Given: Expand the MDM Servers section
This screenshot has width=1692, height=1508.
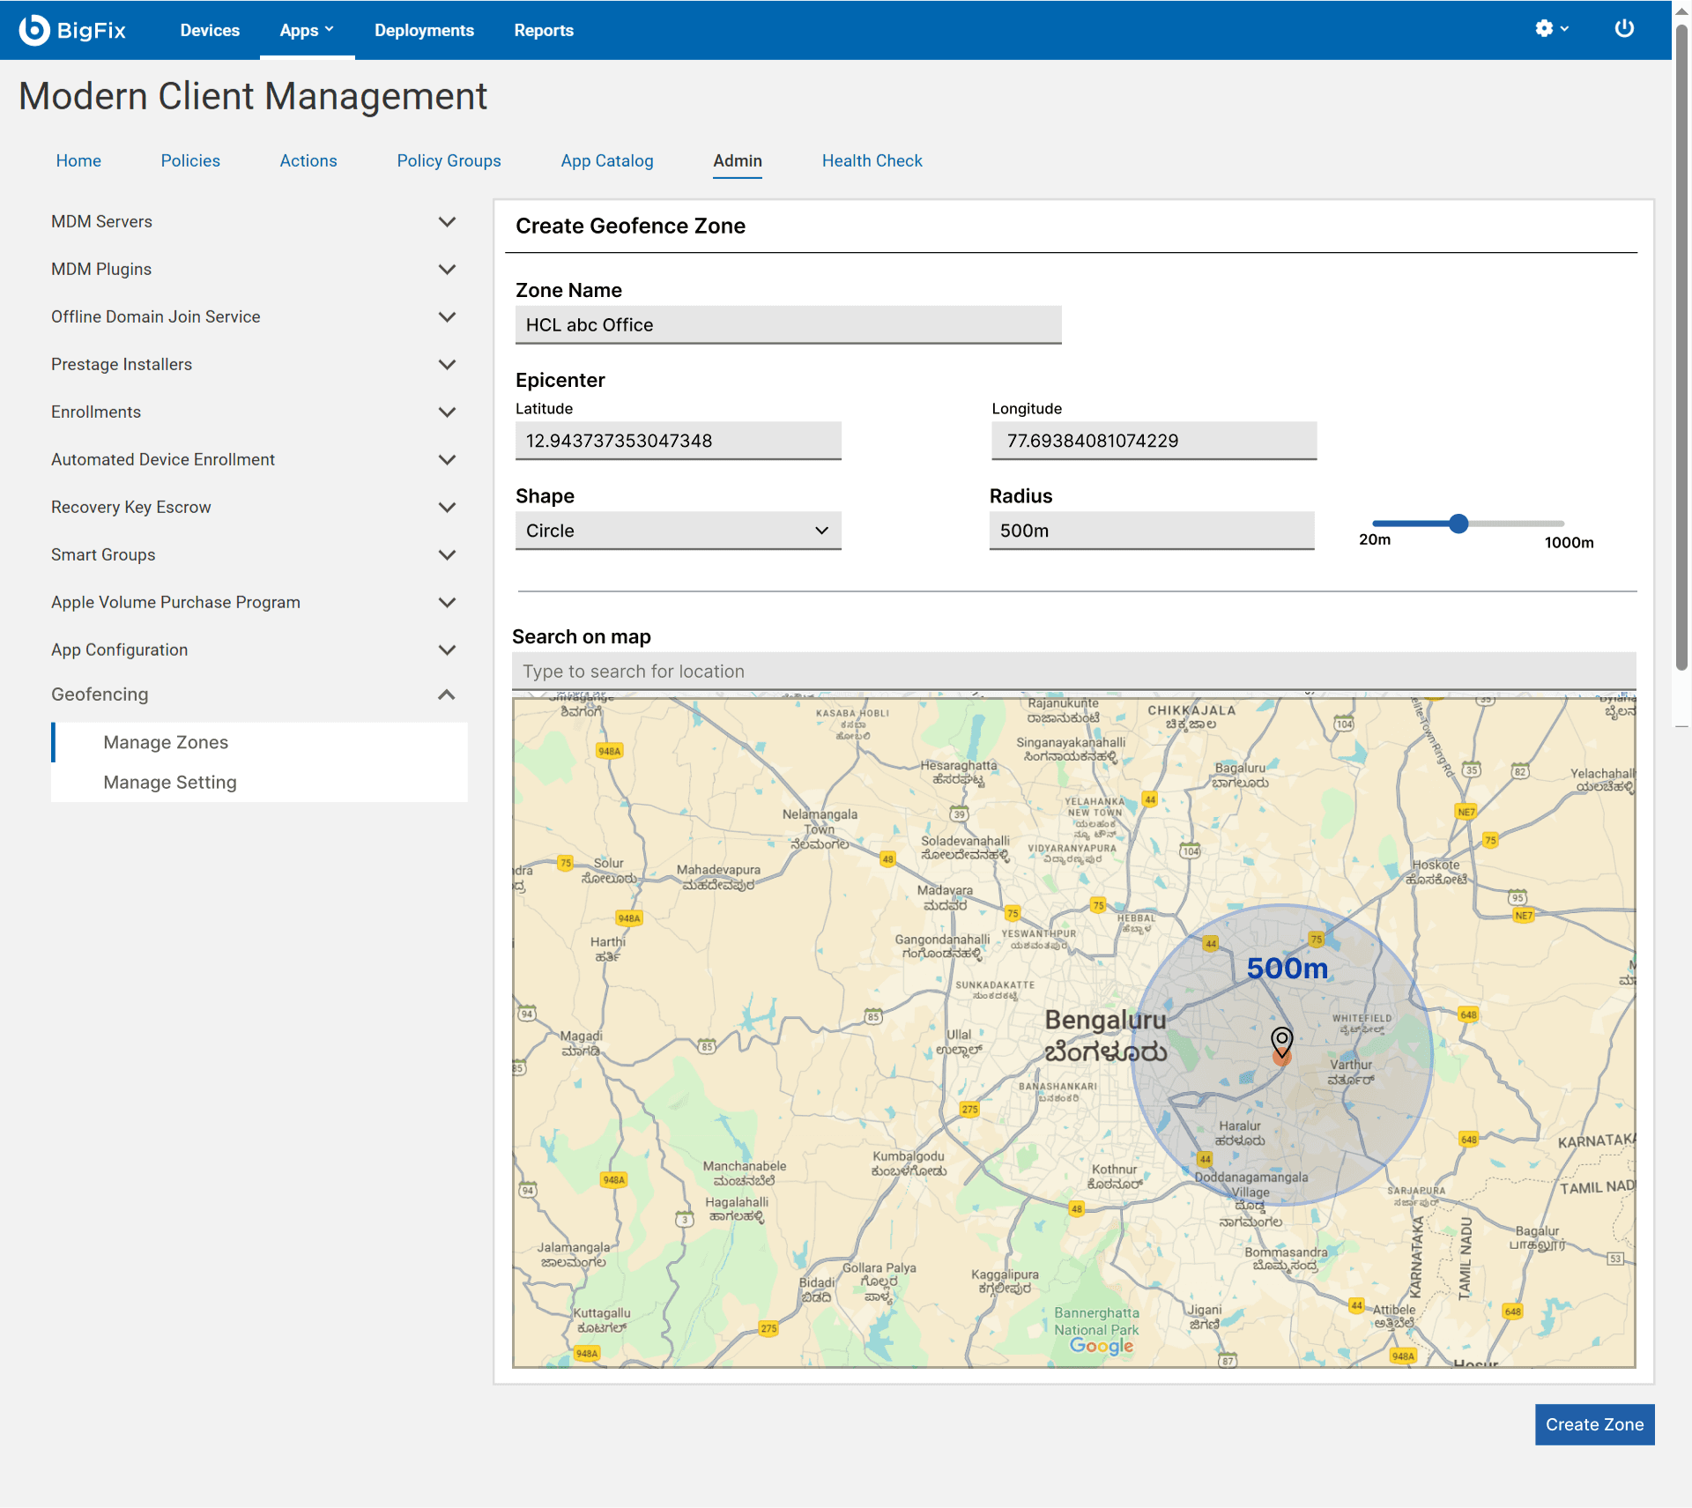Looking at the screenshot, I should pyautogui.click(x=447, y=221).
